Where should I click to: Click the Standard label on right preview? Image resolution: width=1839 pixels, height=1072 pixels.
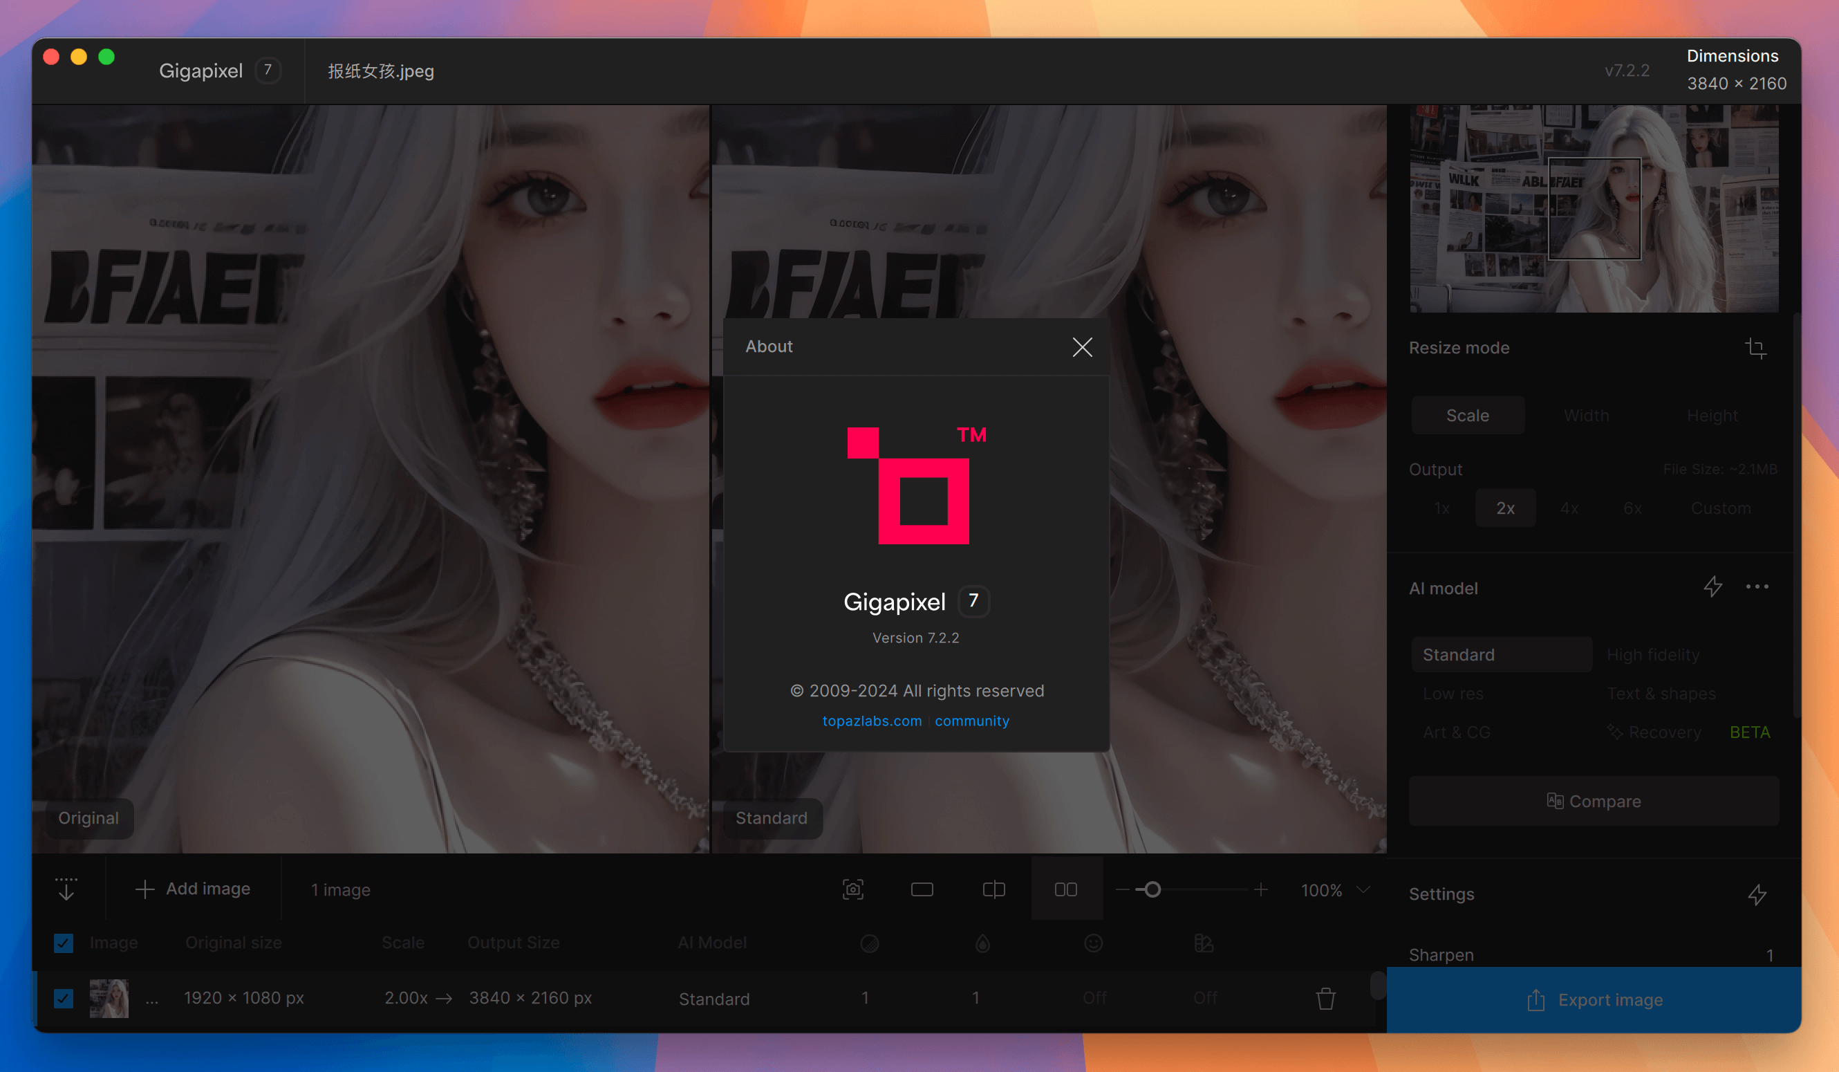coord(772,818)
